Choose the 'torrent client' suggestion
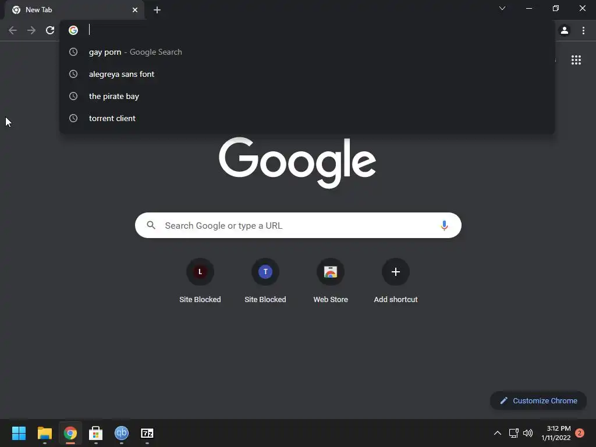 [x=307, y=118]
